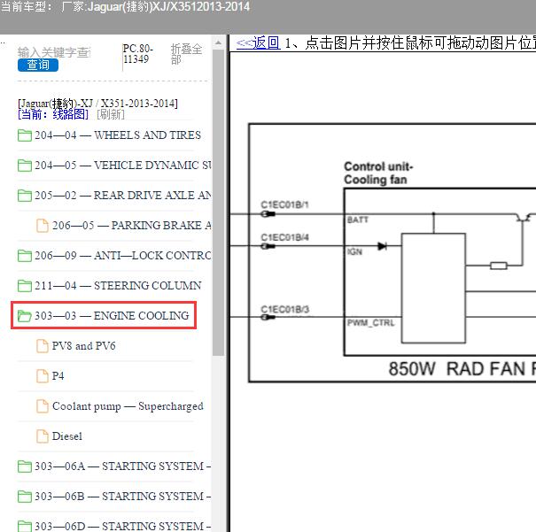The height and width of the screenshot is (532, 536).
Task: Click document icon for PV8 and PV6
Action: (43, 346)
